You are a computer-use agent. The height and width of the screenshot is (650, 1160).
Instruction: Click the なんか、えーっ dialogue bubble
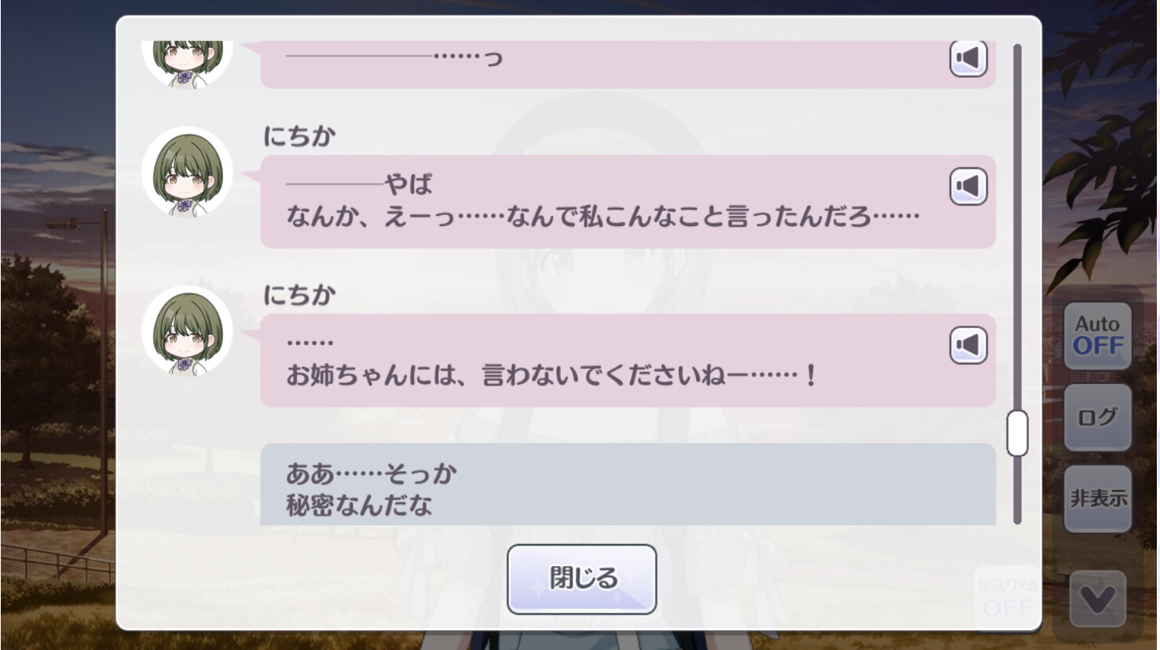pos(628,202)
